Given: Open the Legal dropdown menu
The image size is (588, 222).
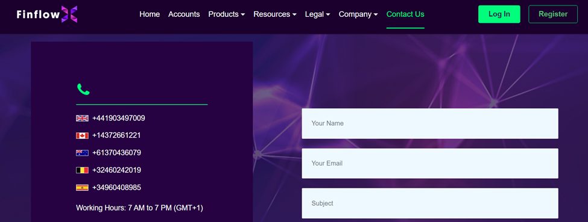Looking at the screenshot, I should pyautogui.click(x=317, y=14).
